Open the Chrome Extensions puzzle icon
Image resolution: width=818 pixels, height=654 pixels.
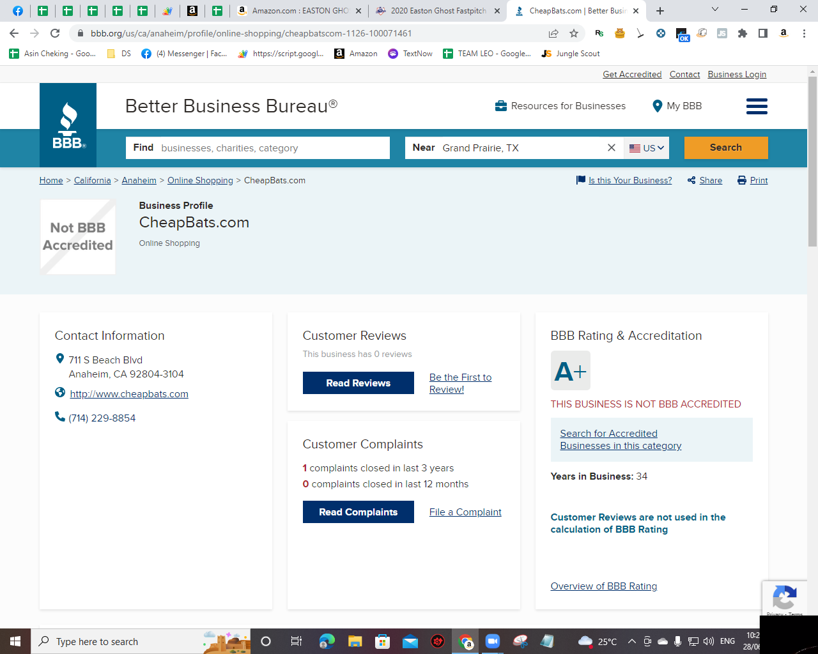(743, 33)
